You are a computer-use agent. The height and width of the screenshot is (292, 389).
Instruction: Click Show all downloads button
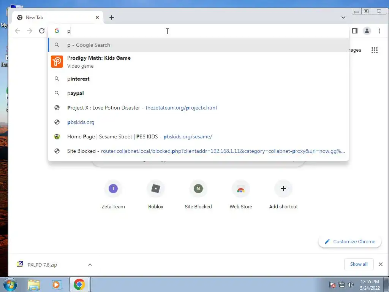pyautogui.click(x=359, y=264)
